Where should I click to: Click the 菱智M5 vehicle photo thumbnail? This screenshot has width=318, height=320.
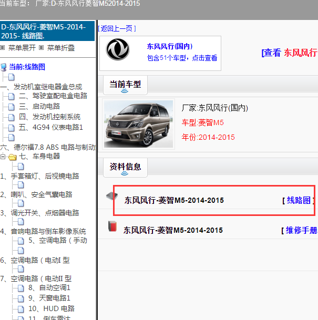coord(138,124)
